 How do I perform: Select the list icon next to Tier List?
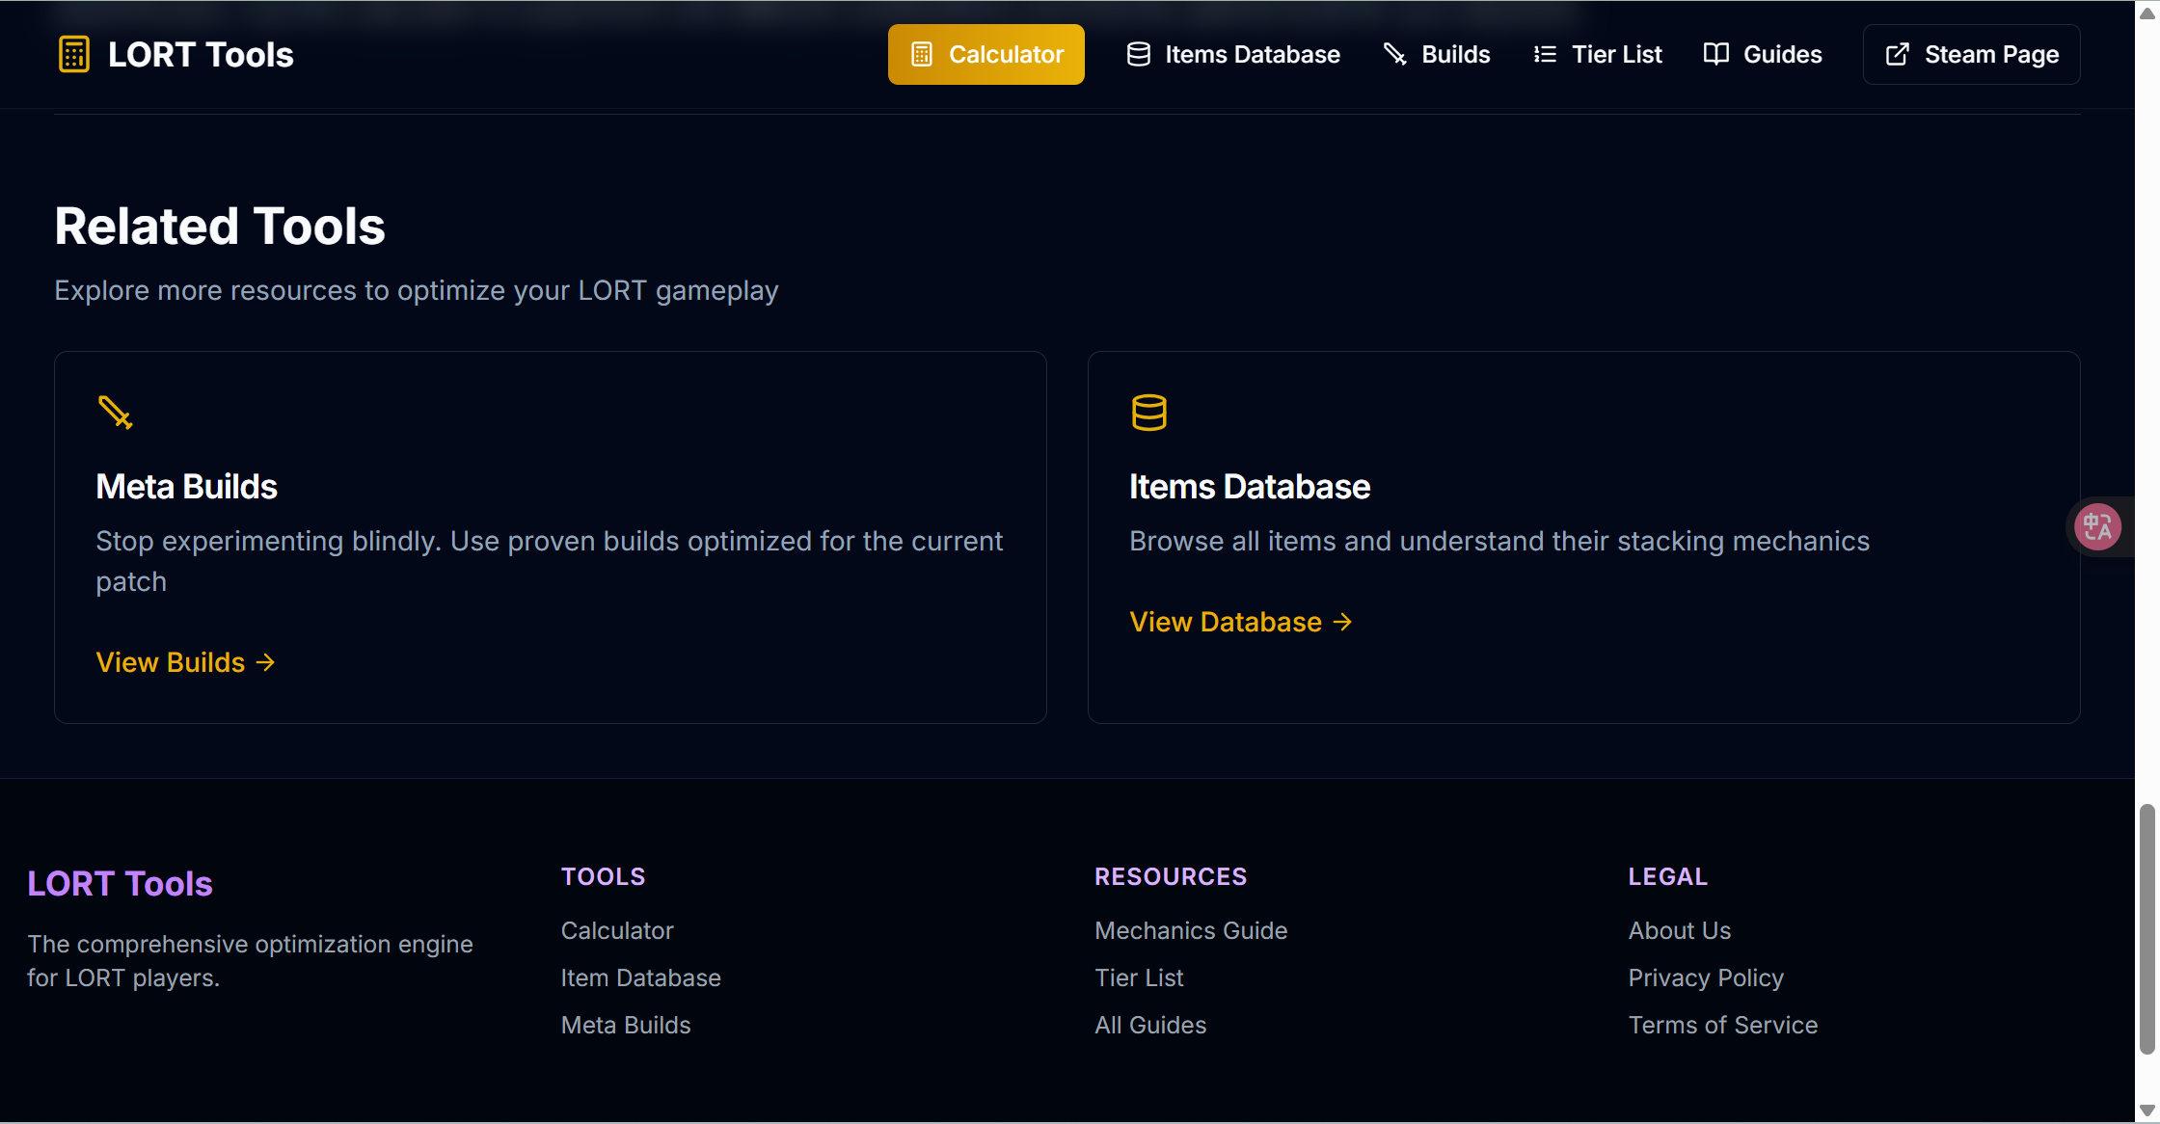[x=1544, y=54]
